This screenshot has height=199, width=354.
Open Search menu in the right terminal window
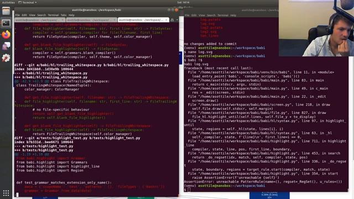click(211, 15)
